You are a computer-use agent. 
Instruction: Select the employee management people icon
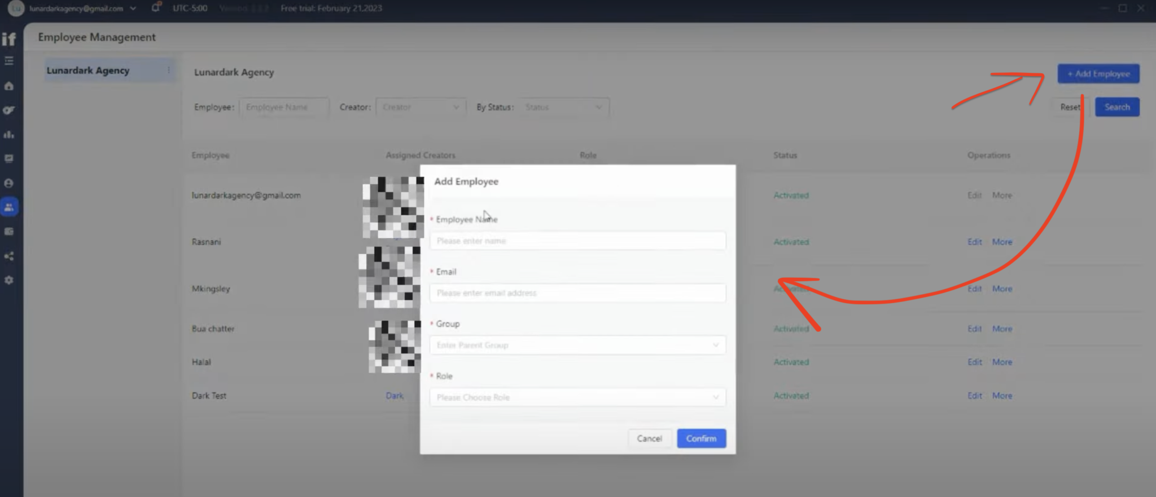(x=9, y=207)
